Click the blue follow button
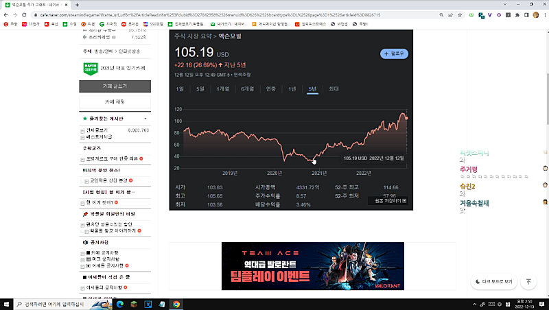This screenshot has width=549, height=310. click(x=394, y=53)
